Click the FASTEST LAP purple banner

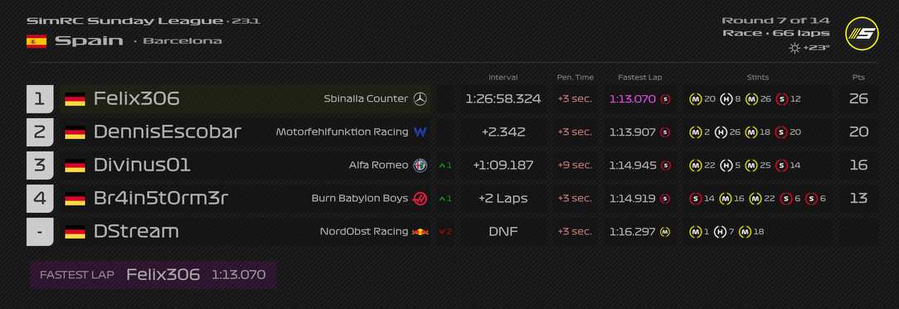(x=153, y=275)
